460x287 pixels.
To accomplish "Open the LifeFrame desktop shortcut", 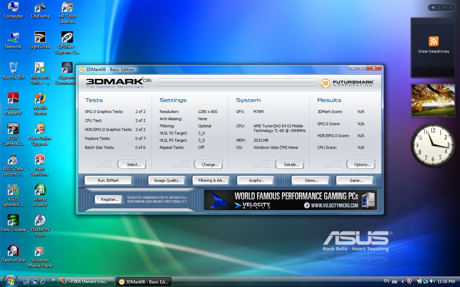I will click(40, 10).
